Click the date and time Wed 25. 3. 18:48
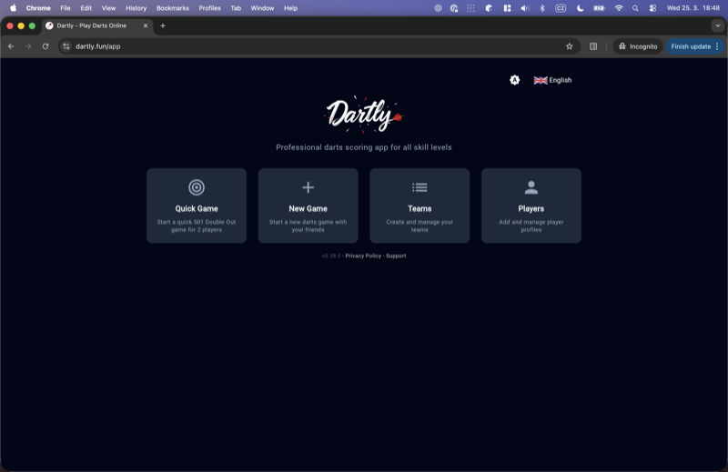Image resolution: width=728 pixels, height=472 pixels. pyautogui.click(x=693, y=8)
